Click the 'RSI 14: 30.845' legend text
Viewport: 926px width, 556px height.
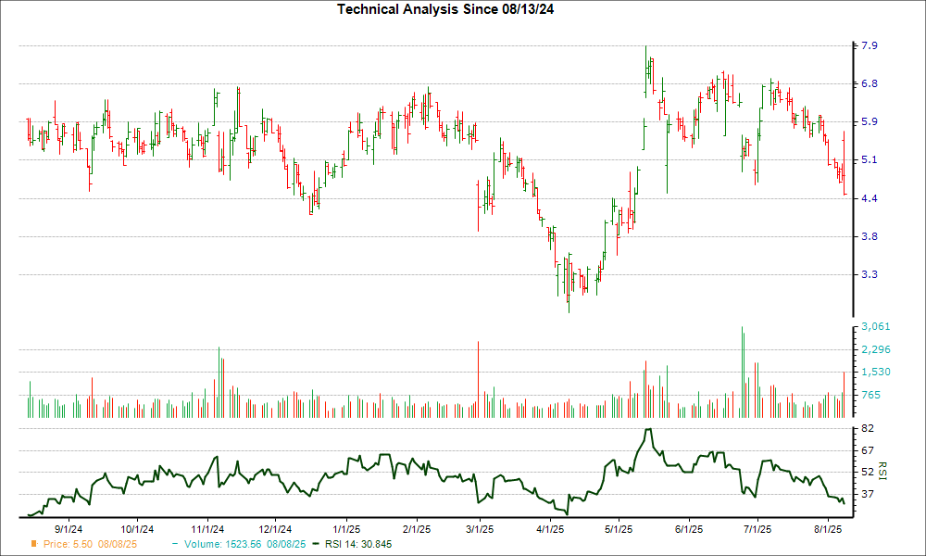[357, 544]
